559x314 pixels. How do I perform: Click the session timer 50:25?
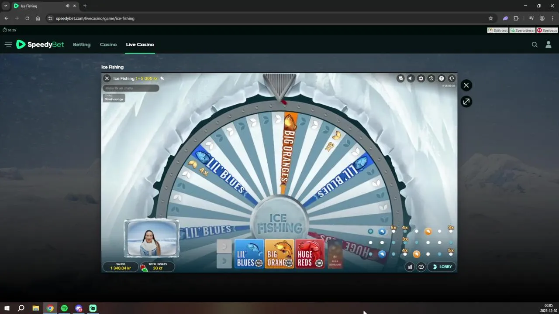point(9,30)
